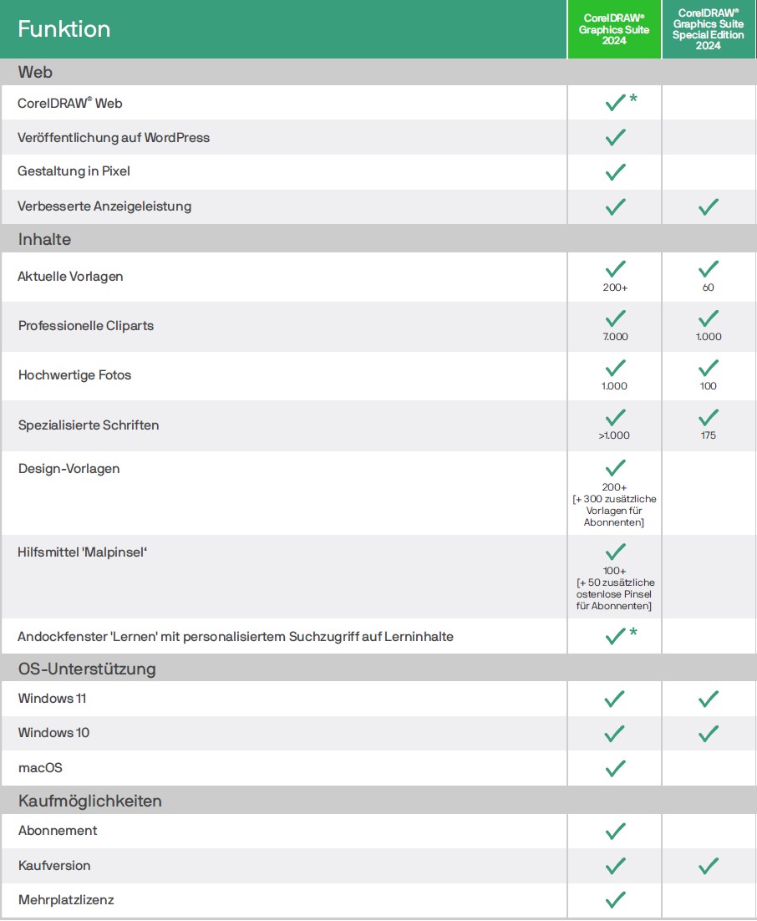Click the Kaufmöglichkeiten section heading
757x921 pixels.
[90, 801]
